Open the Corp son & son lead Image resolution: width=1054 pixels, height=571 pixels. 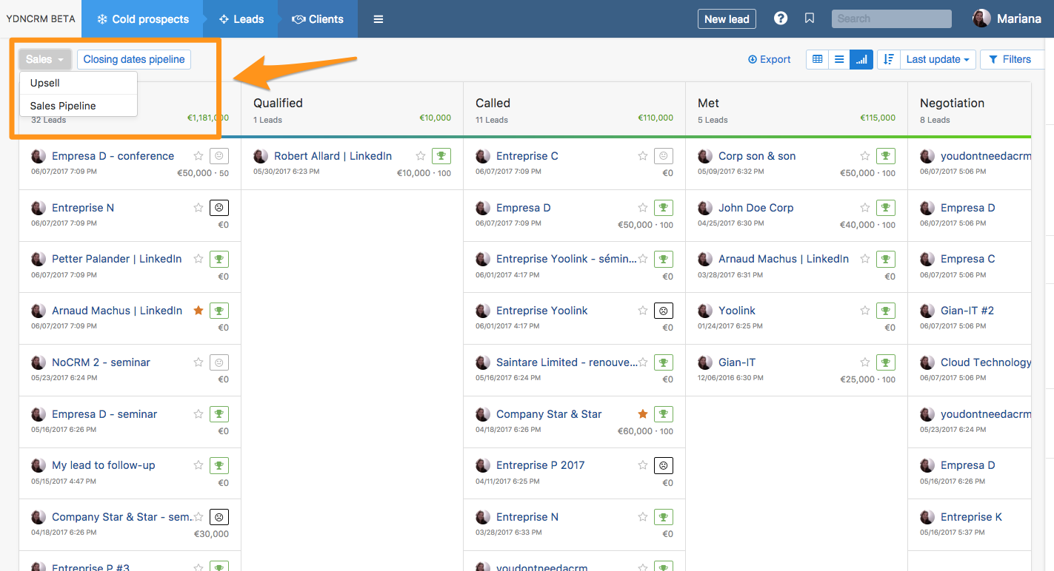(x=757, y=156)
